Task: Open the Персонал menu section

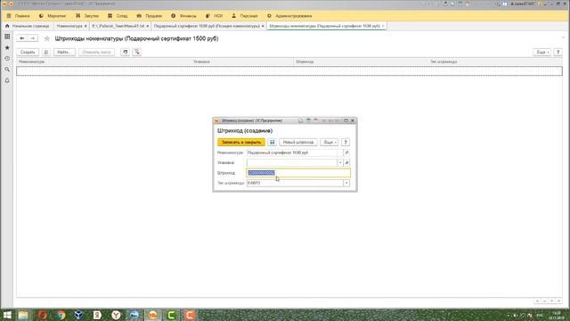Action: click(x=245, y=16)
